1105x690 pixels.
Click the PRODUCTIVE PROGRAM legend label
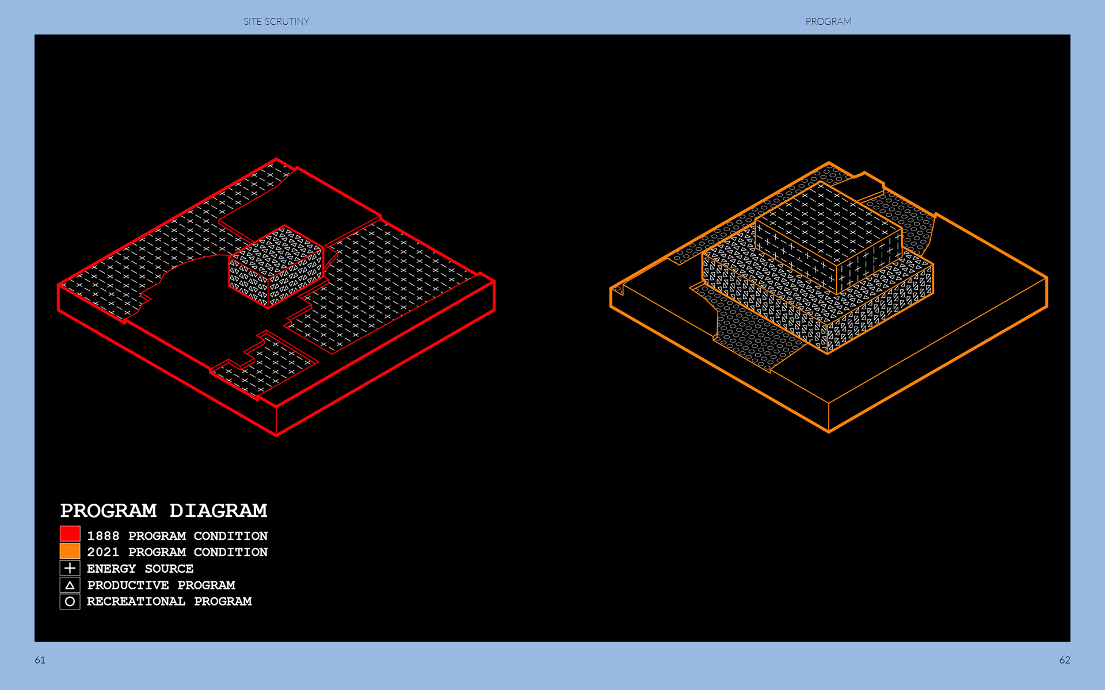[x=161, y=585]
